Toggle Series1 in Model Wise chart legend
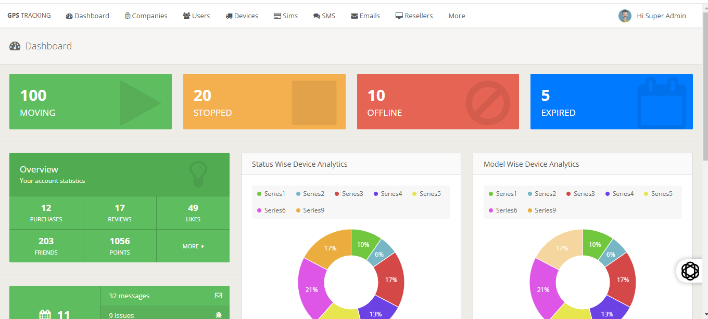This screenshot has height=319, width=708. click(x=503, y=194)
